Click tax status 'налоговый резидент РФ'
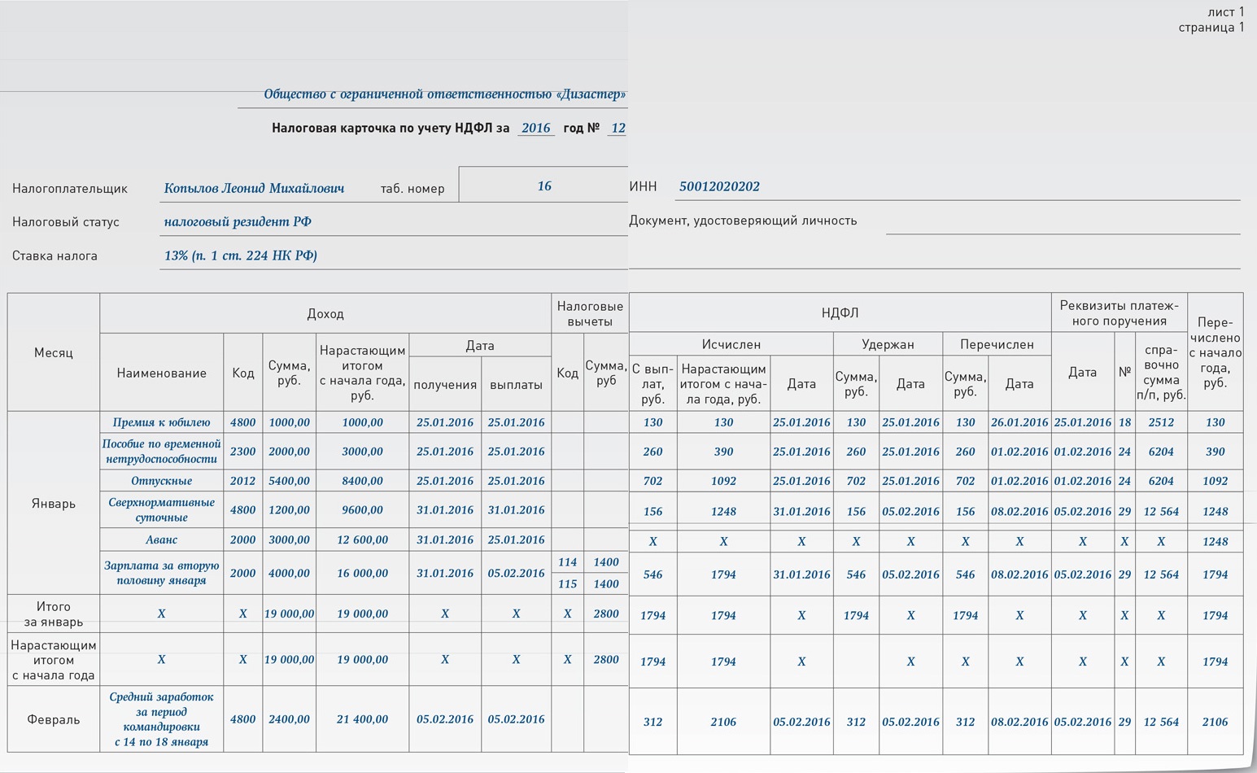1257x773 pixels. [x=238, y=221]
